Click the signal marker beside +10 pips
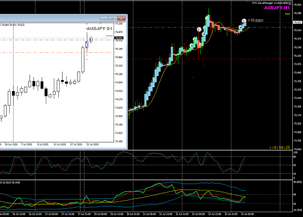This screenshot has height=217, width=303. [244, 20]
